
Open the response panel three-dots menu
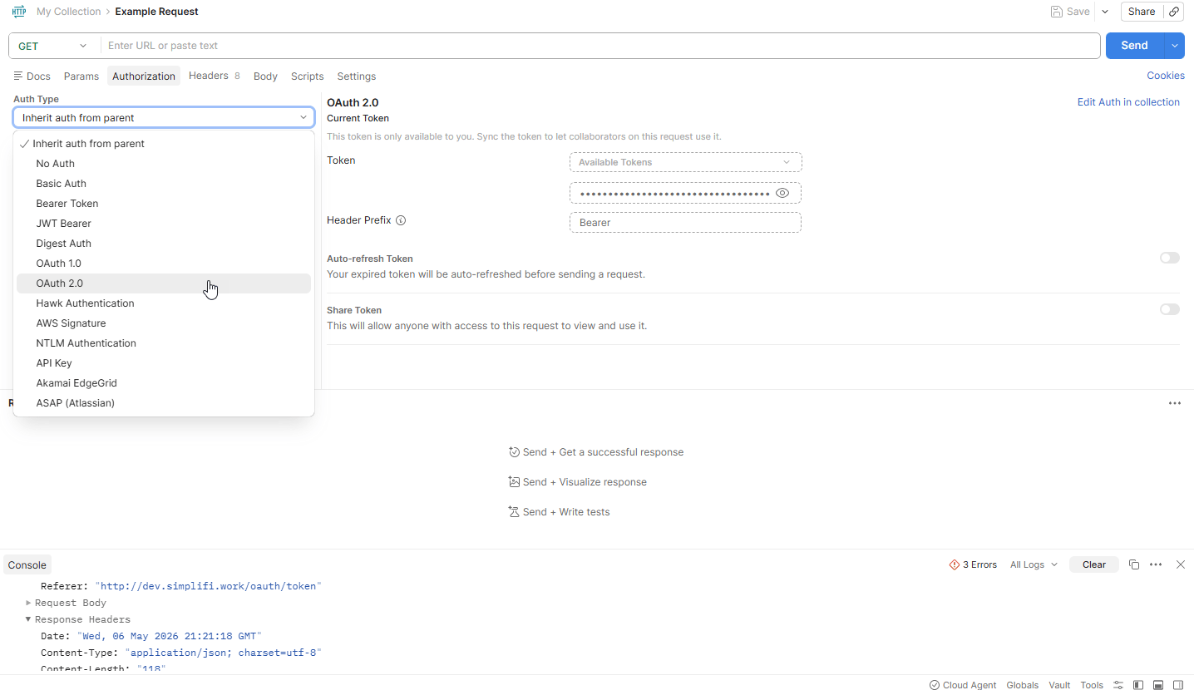[x=1175, y=403]
